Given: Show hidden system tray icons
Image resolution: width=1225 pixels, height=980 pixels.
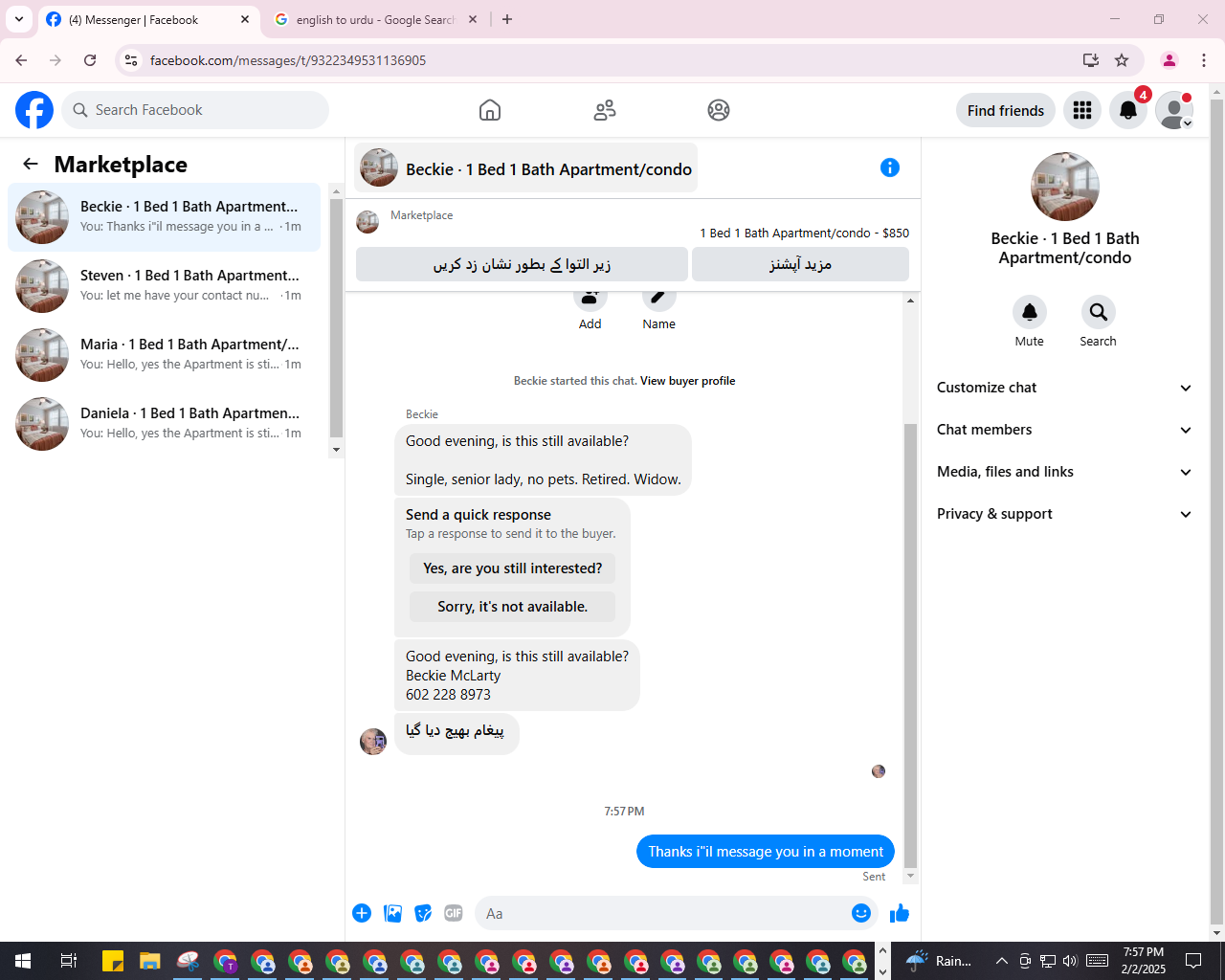Looking at the screenshot, I should tap(1001, 961).
